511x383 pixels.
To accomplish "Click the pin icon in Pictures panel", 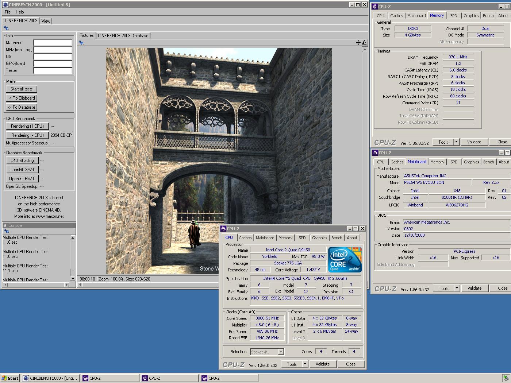I will (81, 43).
